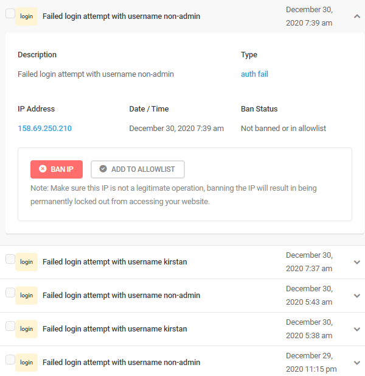The height and width of the screenshot is (376, 365).
Task: Click the description text under Description heading
Action: pyautogui.click(x=96, y=74)
